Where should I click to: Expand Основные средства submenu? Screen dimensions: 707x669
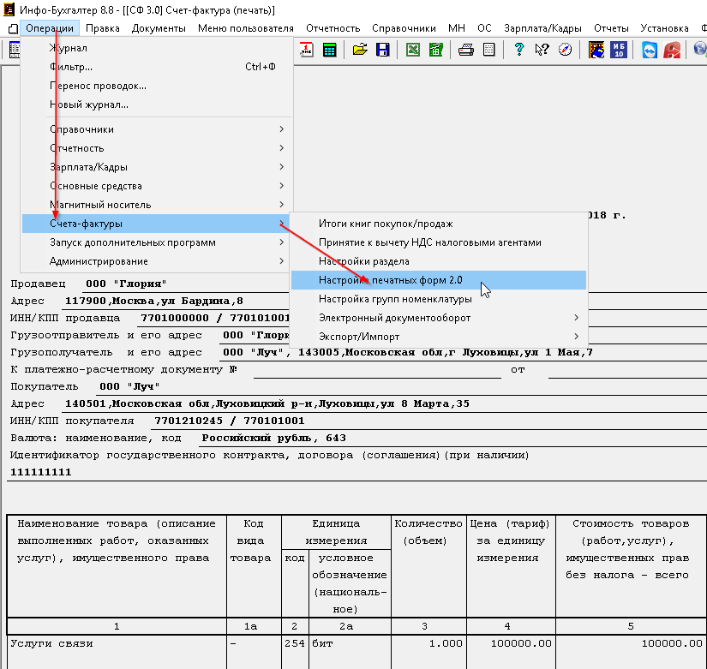(x=158, y=186)
